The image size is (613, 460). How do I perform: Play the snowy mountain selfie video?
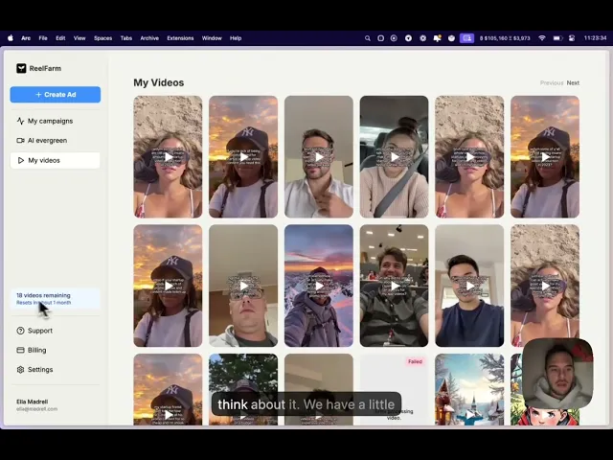[x=319, y=286]
